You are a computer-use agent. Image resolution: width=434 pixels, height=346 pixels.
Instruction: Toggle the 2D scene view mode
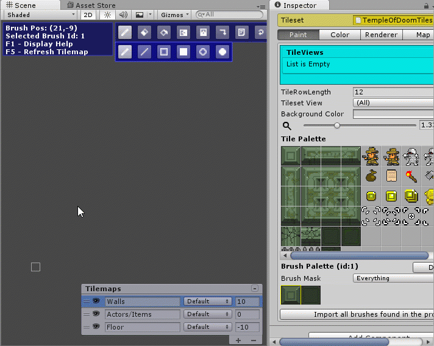pos(88,15)
